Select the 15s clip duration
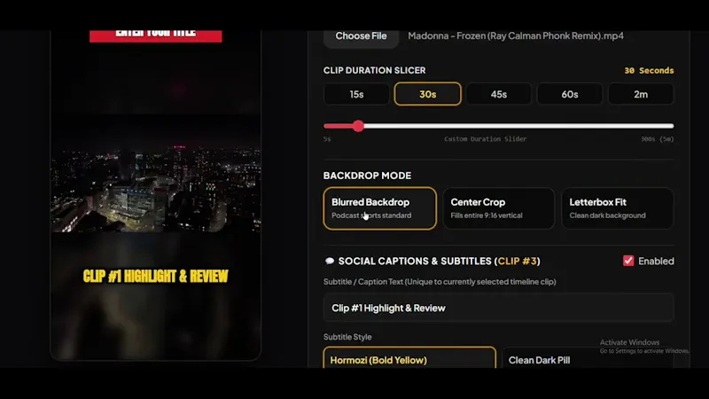Image resolution: width=709 pixels, height=399 pixels. point(356,94)
